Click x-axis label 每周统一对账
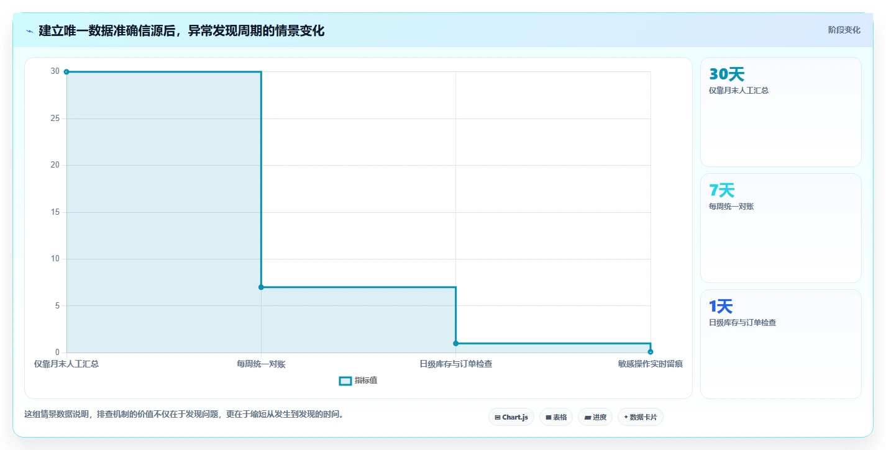The height and width of the screenshot is (450, 886). (x=261, y=364)
